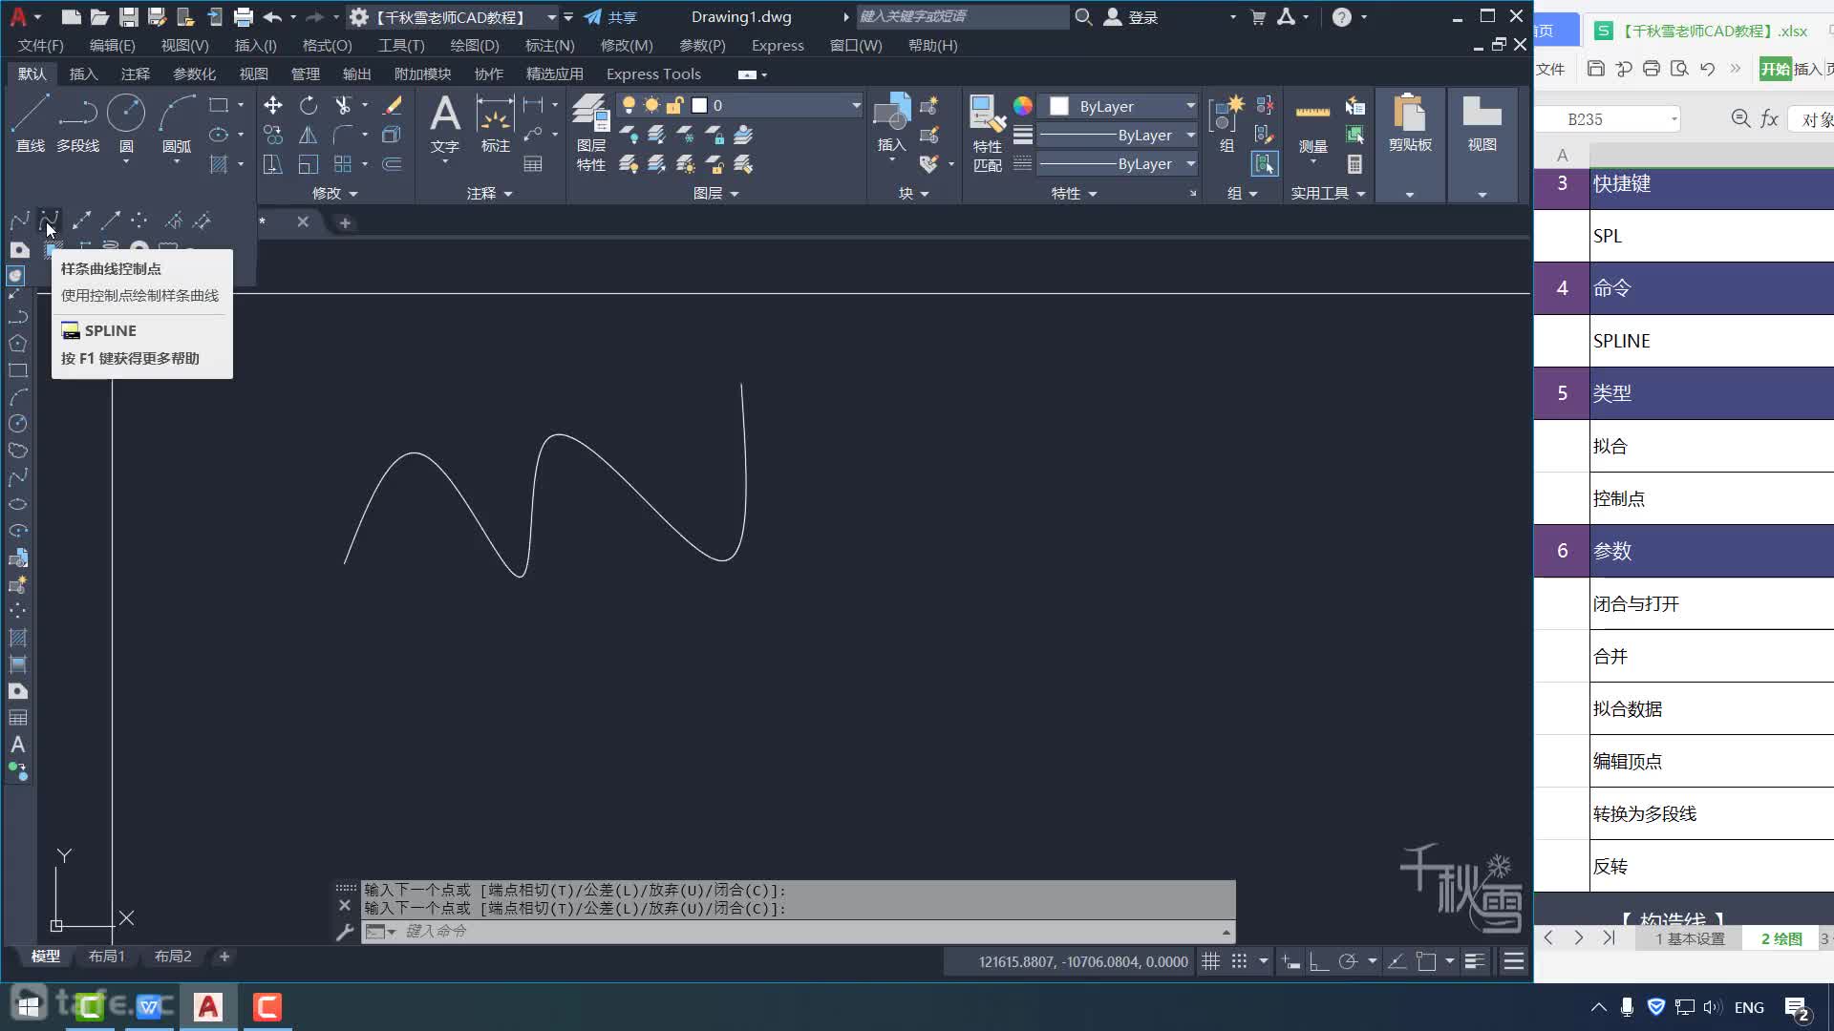The width and height of the screenshot is (1834, 1031).
Task: Select the Circle (圆) tool
Action: coord(126,124)
